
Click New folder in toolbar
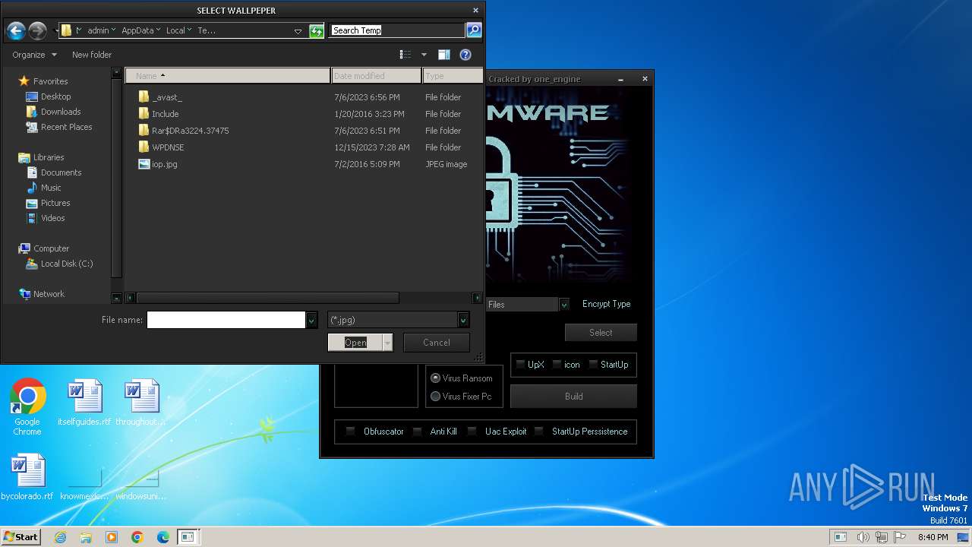click(92, 55)
